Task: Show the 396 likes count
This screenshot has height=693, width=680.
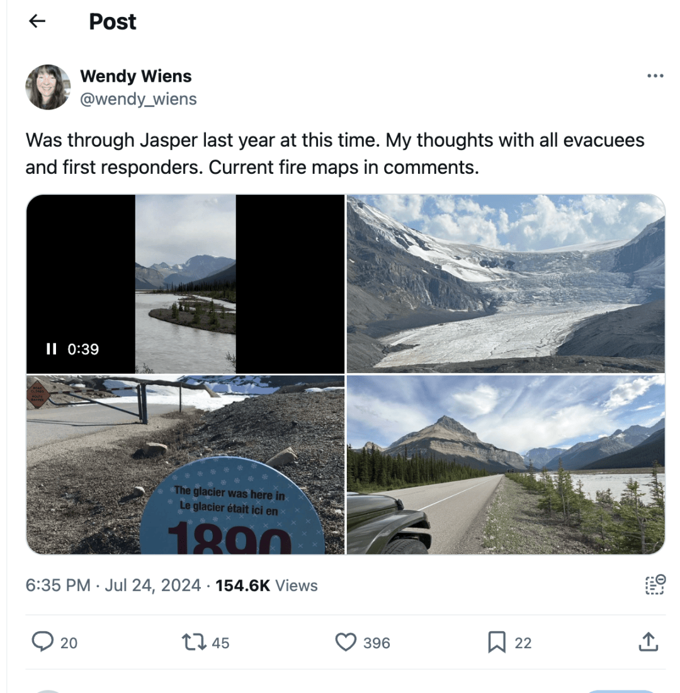Action: [377, 643]
